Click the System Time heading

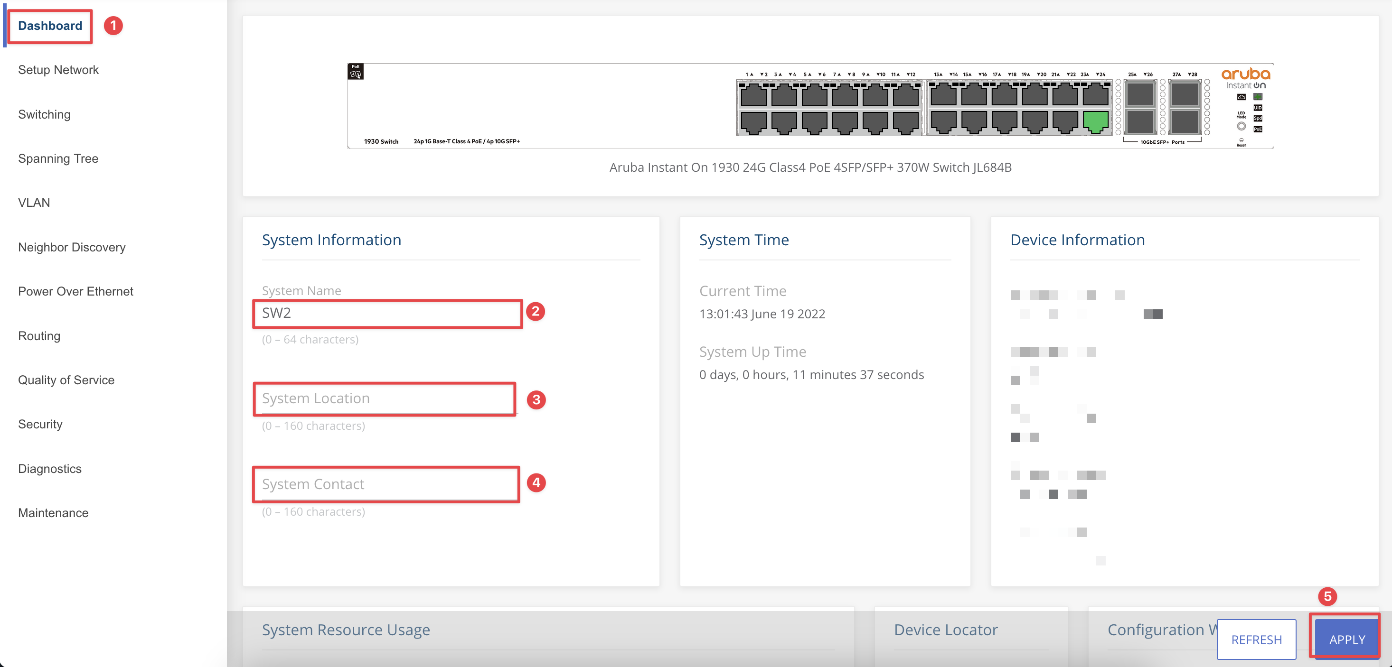point(744,240)
